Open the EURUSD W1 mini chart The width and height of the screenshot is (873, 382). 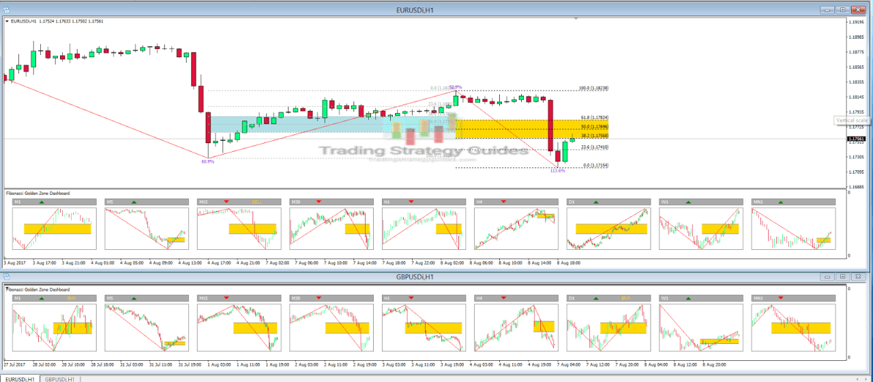click(x=700, y=229)
